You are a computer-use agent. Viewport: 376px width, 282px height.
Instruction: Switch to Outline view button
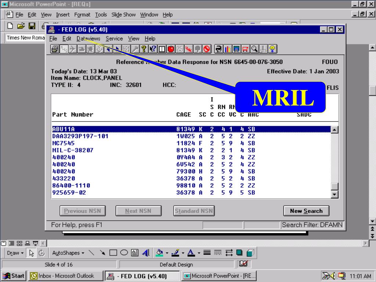click(x=11, y=243)
